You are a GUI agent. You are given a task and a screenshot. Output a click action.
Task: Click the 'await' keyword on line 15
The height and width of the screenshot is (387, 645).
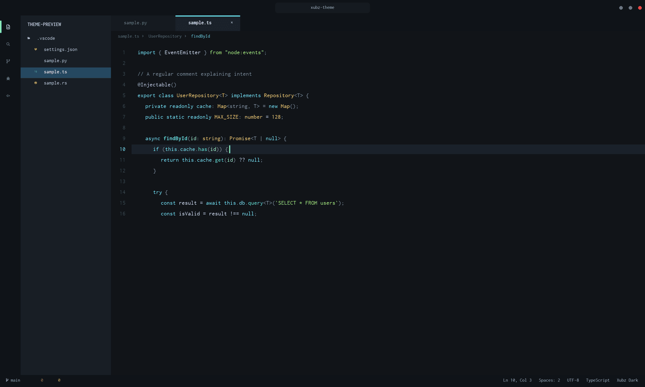[213, 203]
